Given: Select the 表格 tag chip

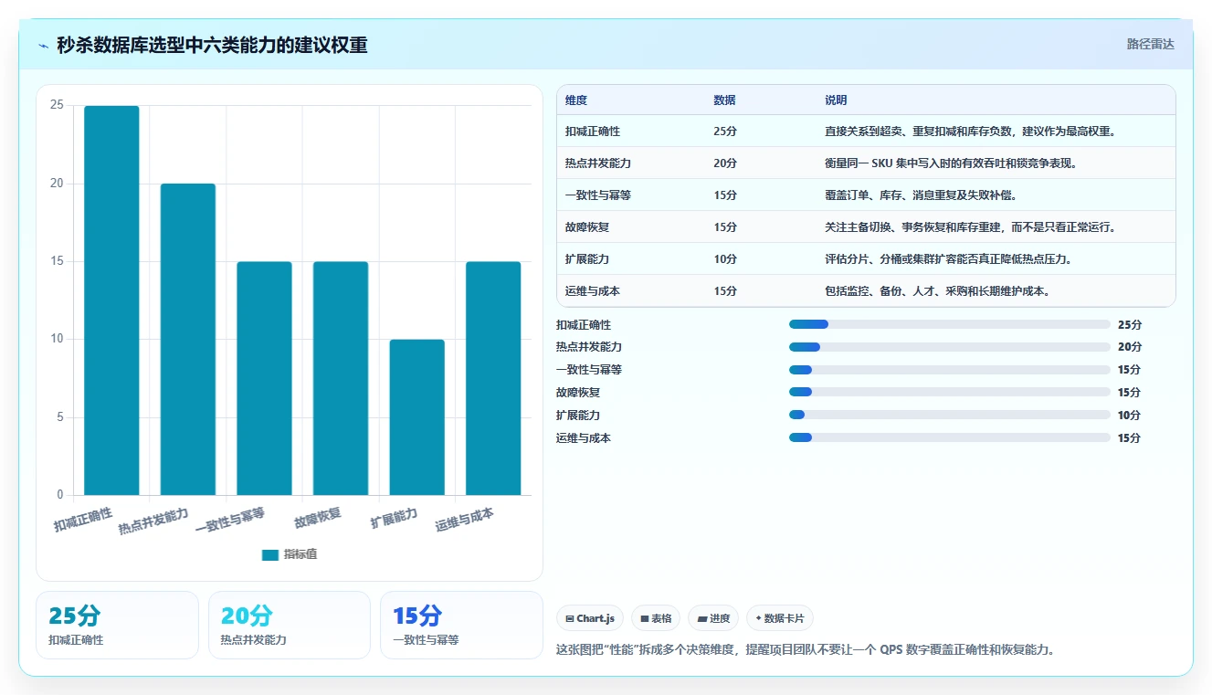Looking at the screenshot, I should [x=656, y=618].
